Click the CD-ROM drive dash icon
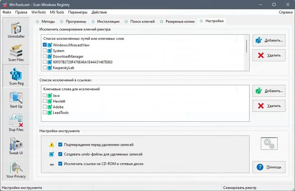 point(52,164)
